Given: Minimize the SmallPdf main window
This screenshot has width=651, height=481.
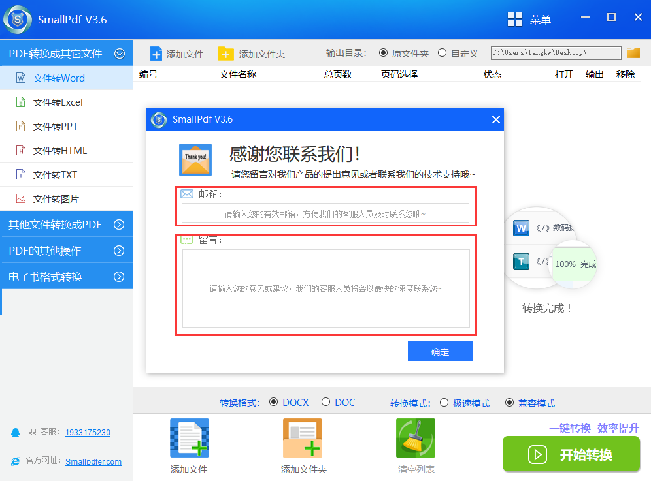Looking at the screenshot, I should click(x=586, y=17).
